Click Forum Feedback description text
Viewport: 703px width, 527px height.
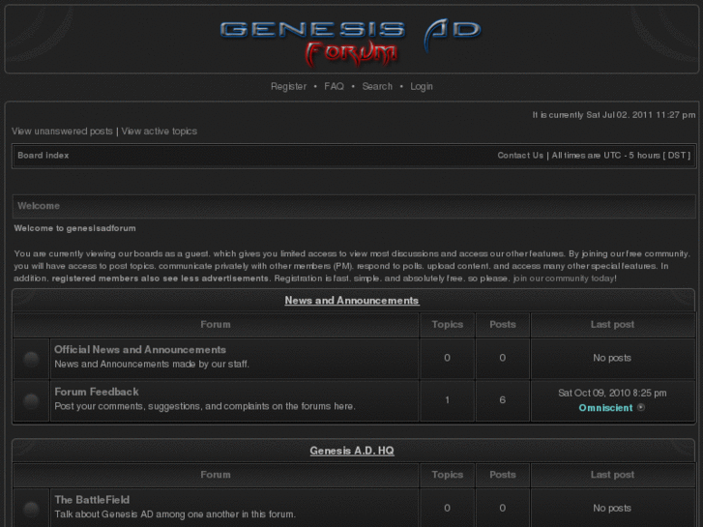tap(205, 406)
